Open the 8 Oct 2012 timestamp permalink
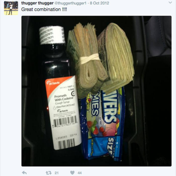 pos(100,3)
